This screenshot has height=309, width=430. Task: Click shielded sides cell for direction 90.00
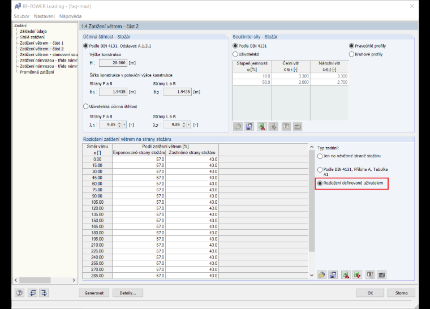point(192,196)
